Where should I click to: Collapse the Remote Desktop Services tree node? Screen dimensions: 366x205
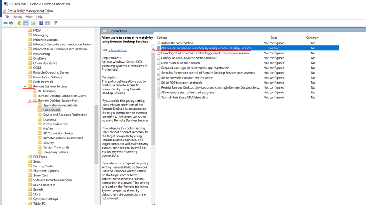point(25,87)
